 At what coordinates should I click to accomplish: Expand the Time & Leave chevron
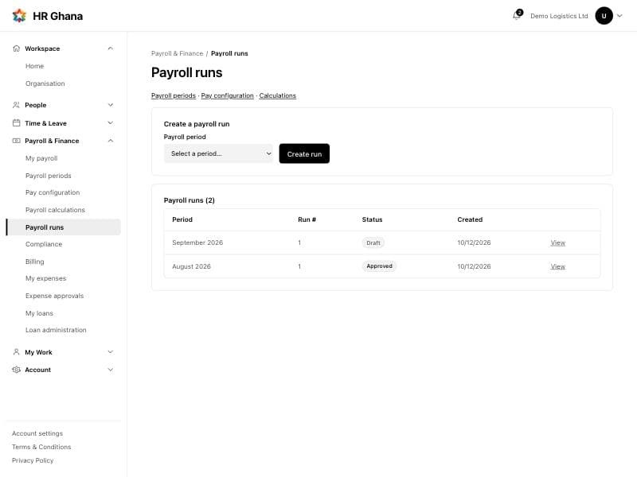point(111,123)
